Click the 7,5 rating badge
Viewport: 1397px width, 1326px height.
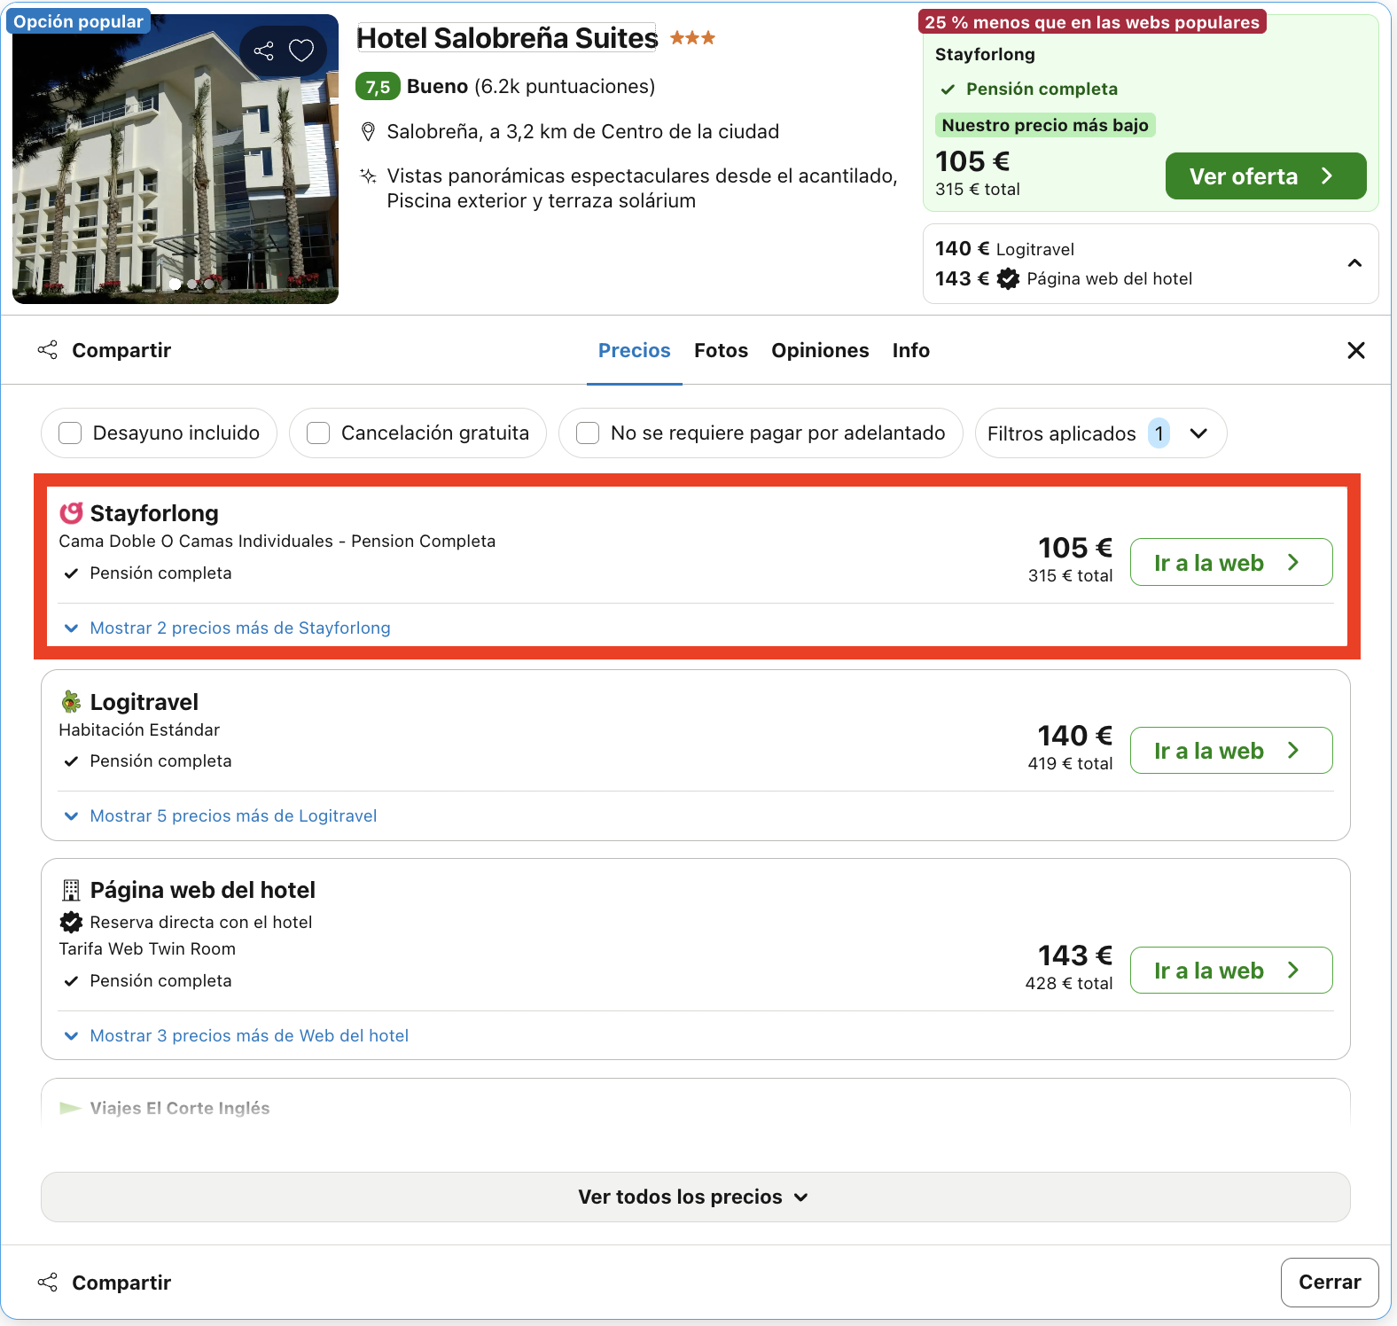pyautogui.click(x=378, y=87)
